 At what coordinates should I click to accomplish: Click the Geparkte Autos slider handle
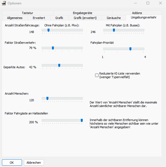(x=59, y=65)
